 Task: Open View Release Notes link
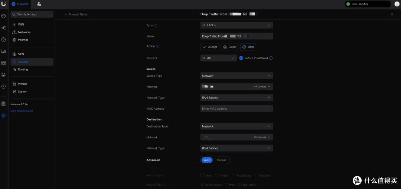pos(22,111)
